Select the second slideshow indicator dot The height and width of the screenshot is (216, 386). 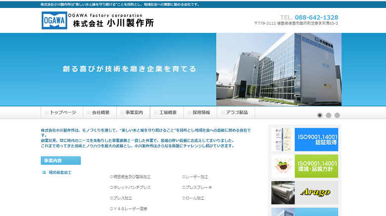click(x=329, y=115)
